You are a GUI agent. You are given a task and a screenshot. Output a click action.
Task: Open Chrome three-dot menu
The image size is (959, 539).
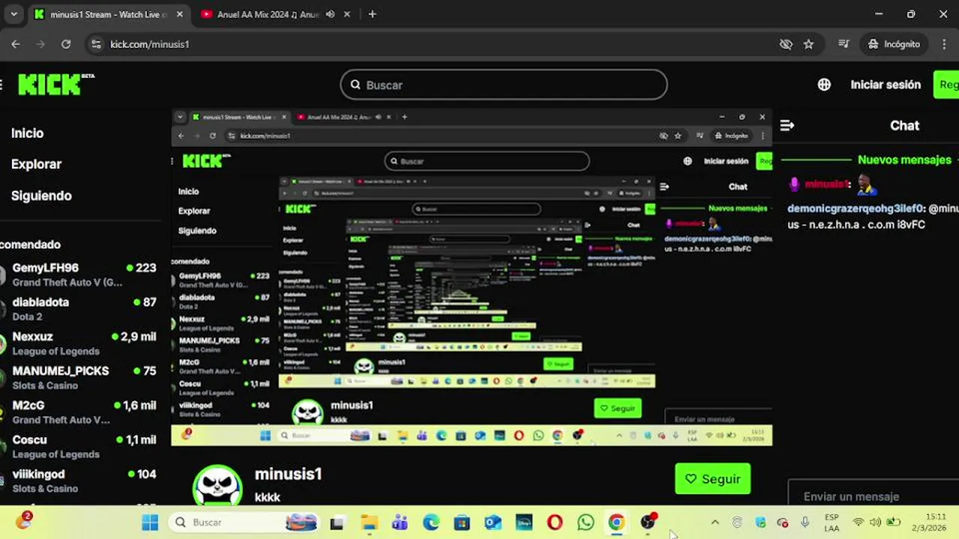point(943,44)
